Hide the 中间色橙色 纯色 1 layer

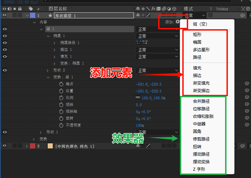pos(4,146)
